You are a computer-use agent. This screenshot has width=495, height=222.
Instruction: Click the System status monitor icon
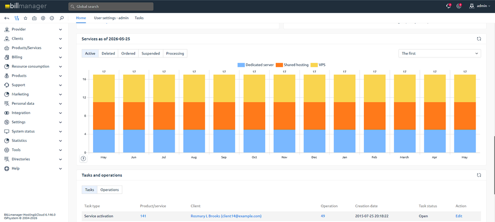[6, 132]
